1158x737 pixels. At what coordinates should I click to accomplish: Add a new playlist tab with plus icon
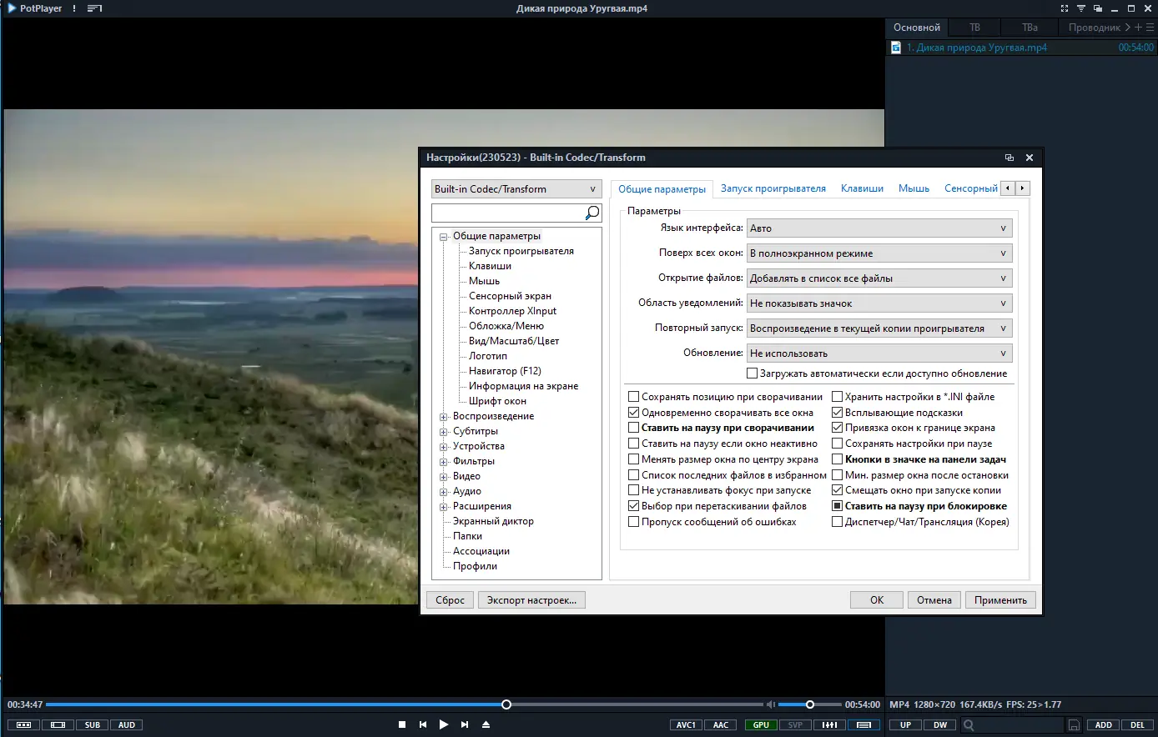tap(1139, 28)
